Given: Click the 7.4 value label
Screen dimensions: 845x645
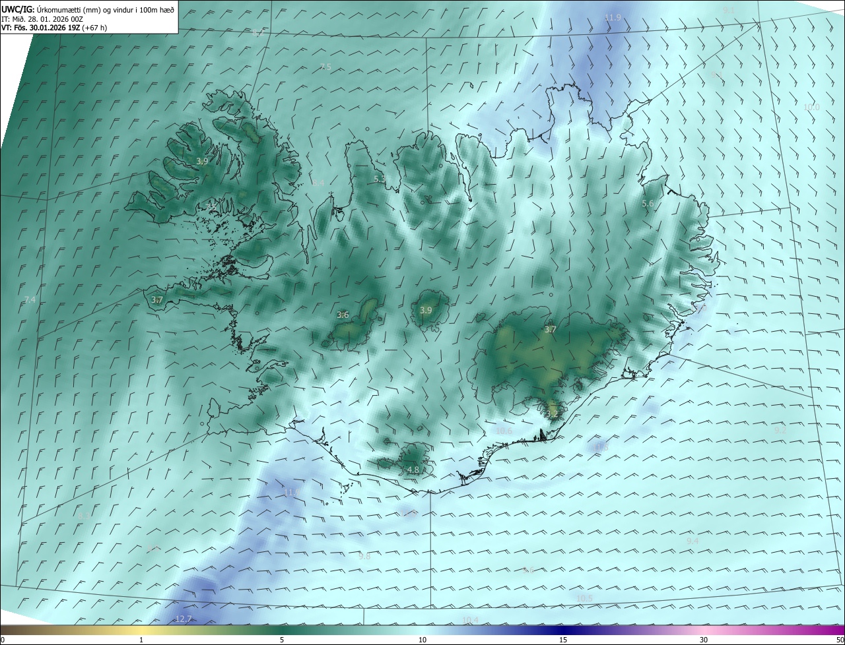Looking at the screenshot, I should 30,300.
